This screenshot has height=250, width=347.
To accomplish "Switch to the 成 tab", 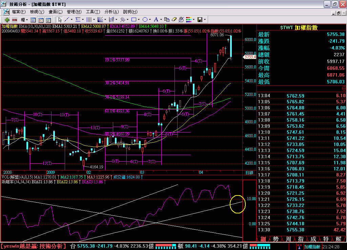I will [313, 239].
